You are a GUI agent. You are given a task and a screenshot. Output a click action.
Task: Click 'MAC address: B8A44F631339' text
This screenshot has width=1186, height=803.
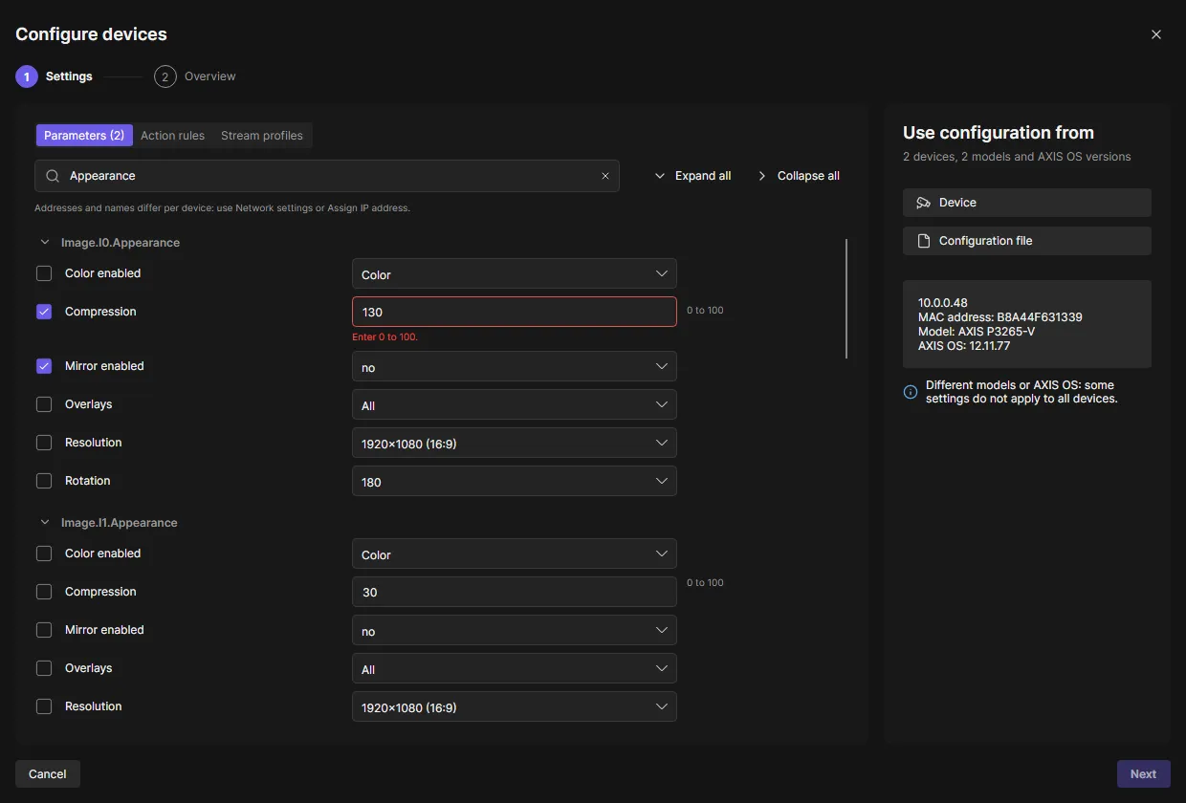[1000, 317]
